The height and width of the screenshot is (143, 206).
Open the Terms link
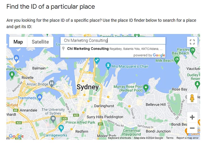170,138
